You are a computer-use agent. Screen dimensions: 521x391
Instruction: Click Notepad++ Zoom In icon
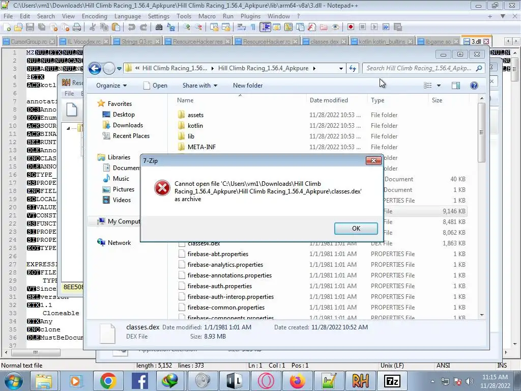point(187,27)
